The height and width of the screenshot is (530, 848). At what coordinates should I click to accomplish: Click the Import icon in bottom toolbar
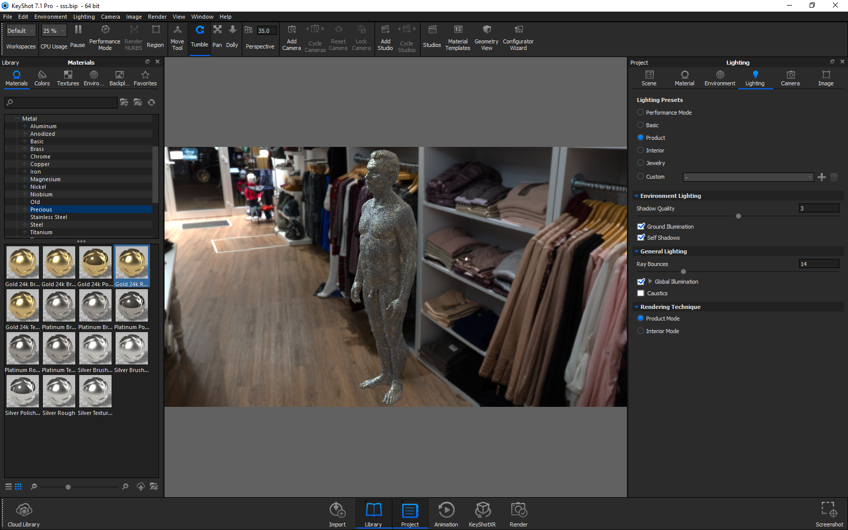(337, 510)
